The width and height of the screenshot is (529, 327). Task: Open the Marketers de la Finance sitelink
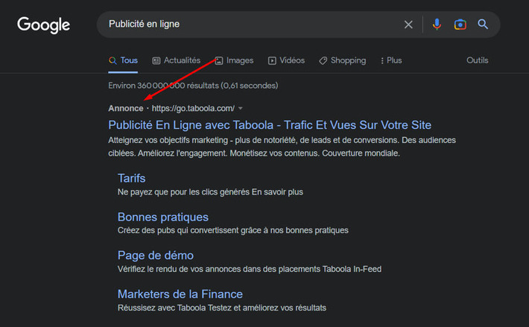coord(180,294)
